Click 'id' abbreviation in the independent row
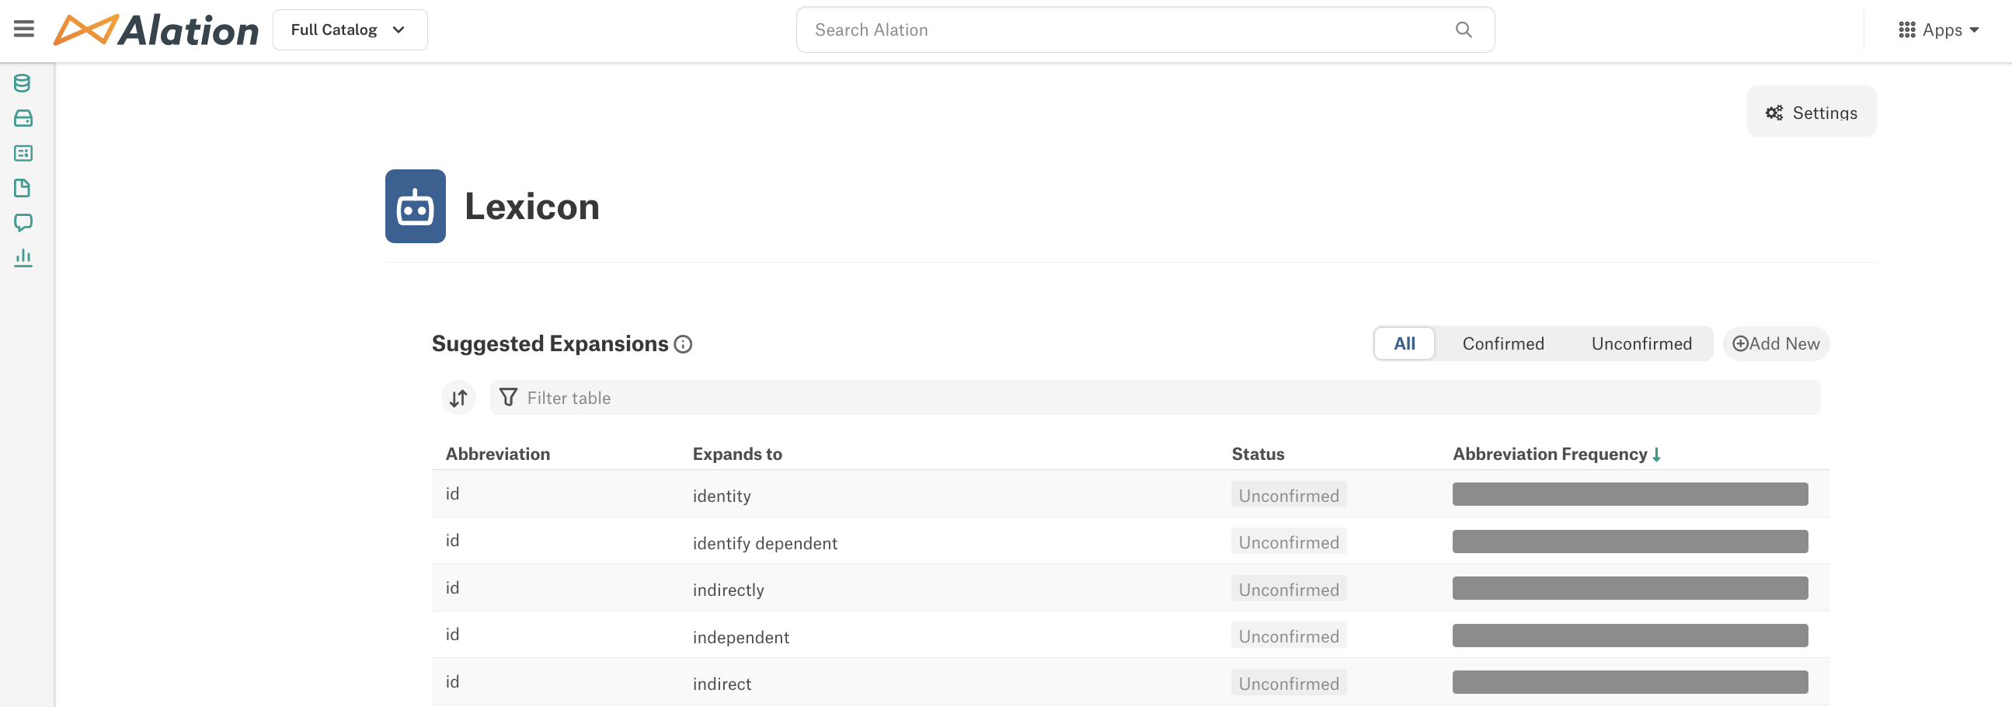 pyautogui.click(x=452, y=634)
